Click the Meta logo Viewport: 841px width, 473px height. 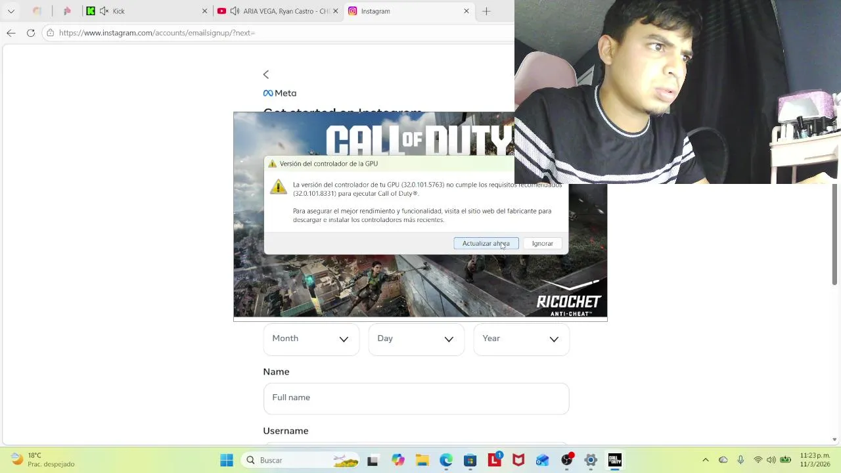click(280, 93)
